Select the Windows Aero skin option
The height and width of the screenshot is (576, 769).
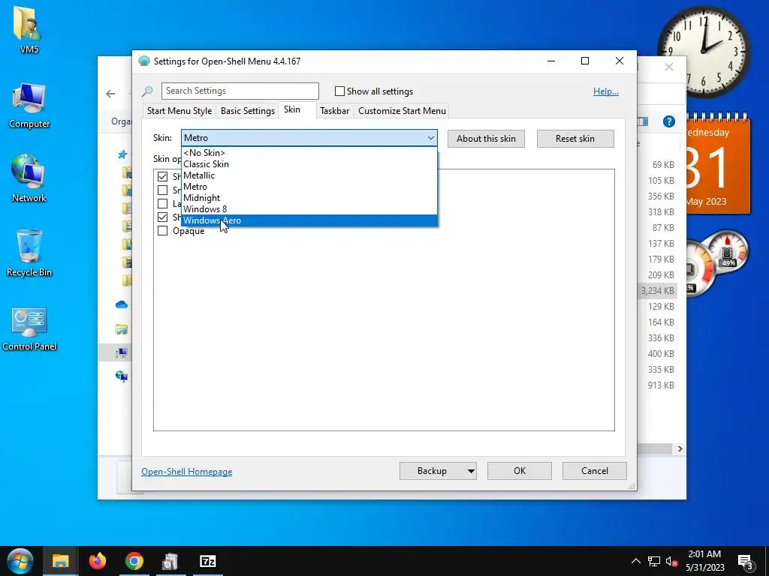tap(309, 220)
